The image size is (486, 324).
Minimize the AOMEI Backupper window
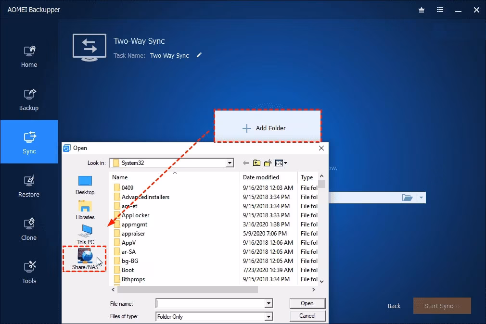click(x=458, y=10)
